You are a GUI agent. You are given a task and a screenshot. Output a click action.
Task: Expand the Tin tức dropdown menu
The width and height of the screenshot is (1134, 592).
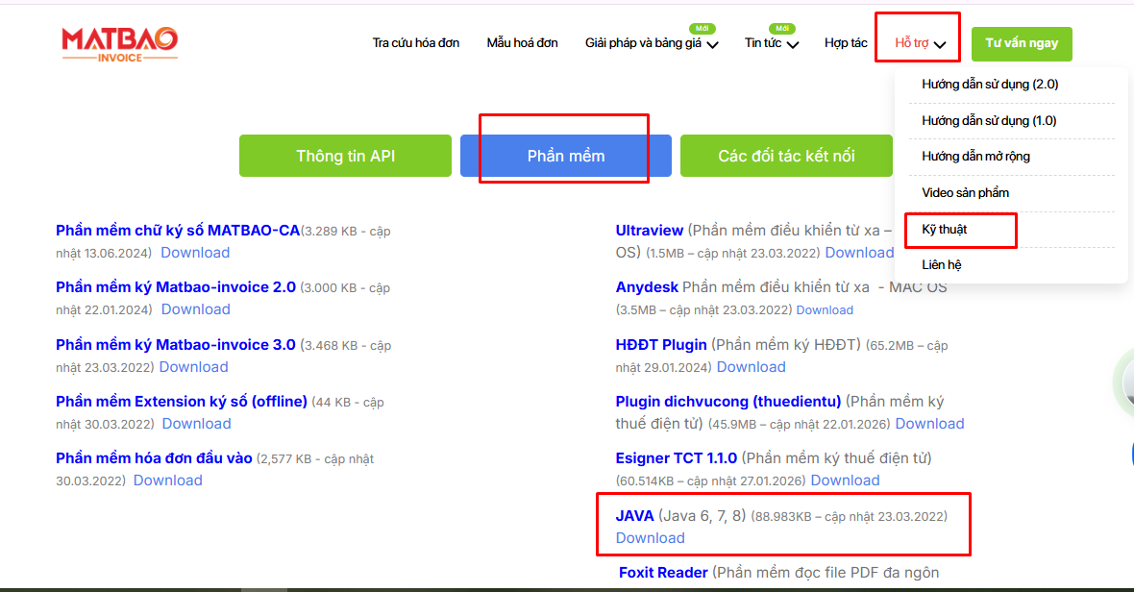tap(771, 43)
